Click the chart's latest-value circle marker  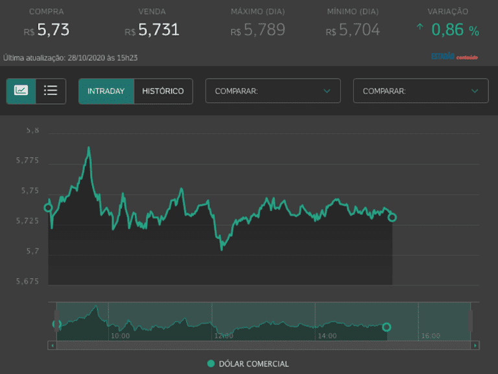tap(392, 217)
